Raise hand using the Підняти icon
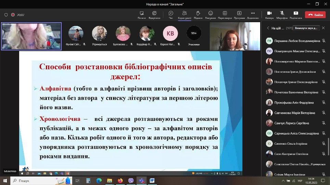The height and width of the screenshot is (185, 330). pos(198,14)
